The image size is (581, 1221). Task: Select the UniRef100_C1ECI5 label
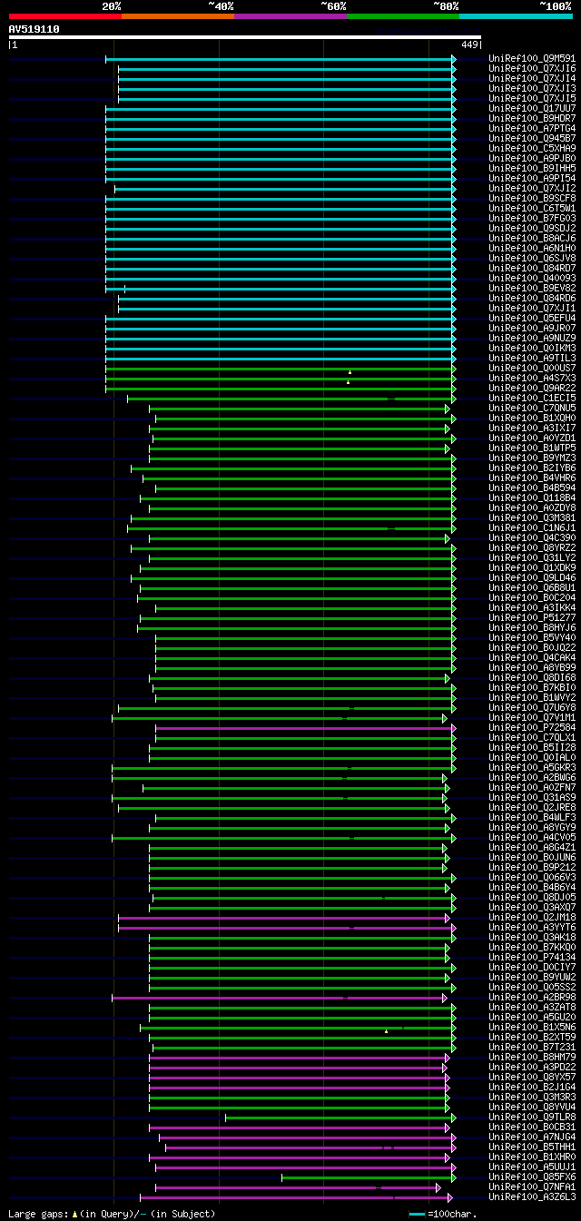point(532,399)
